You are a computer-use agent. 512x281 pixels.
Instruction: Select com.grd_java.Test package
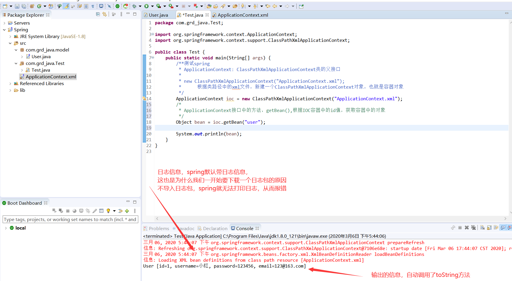click(45, 63)
